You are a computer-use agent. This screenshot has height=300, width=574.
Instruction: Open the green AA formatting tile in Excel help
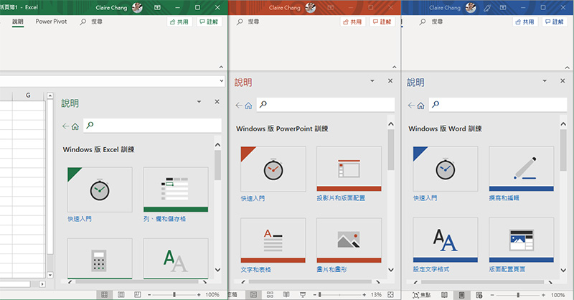pyautogui.click(x=176, y=259)
